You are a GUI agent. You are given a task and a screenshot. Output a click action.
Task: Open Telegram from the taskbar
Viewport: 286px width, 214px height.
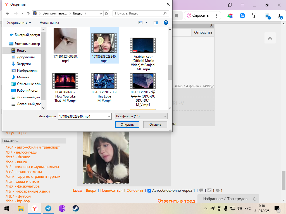coord(48,208)
